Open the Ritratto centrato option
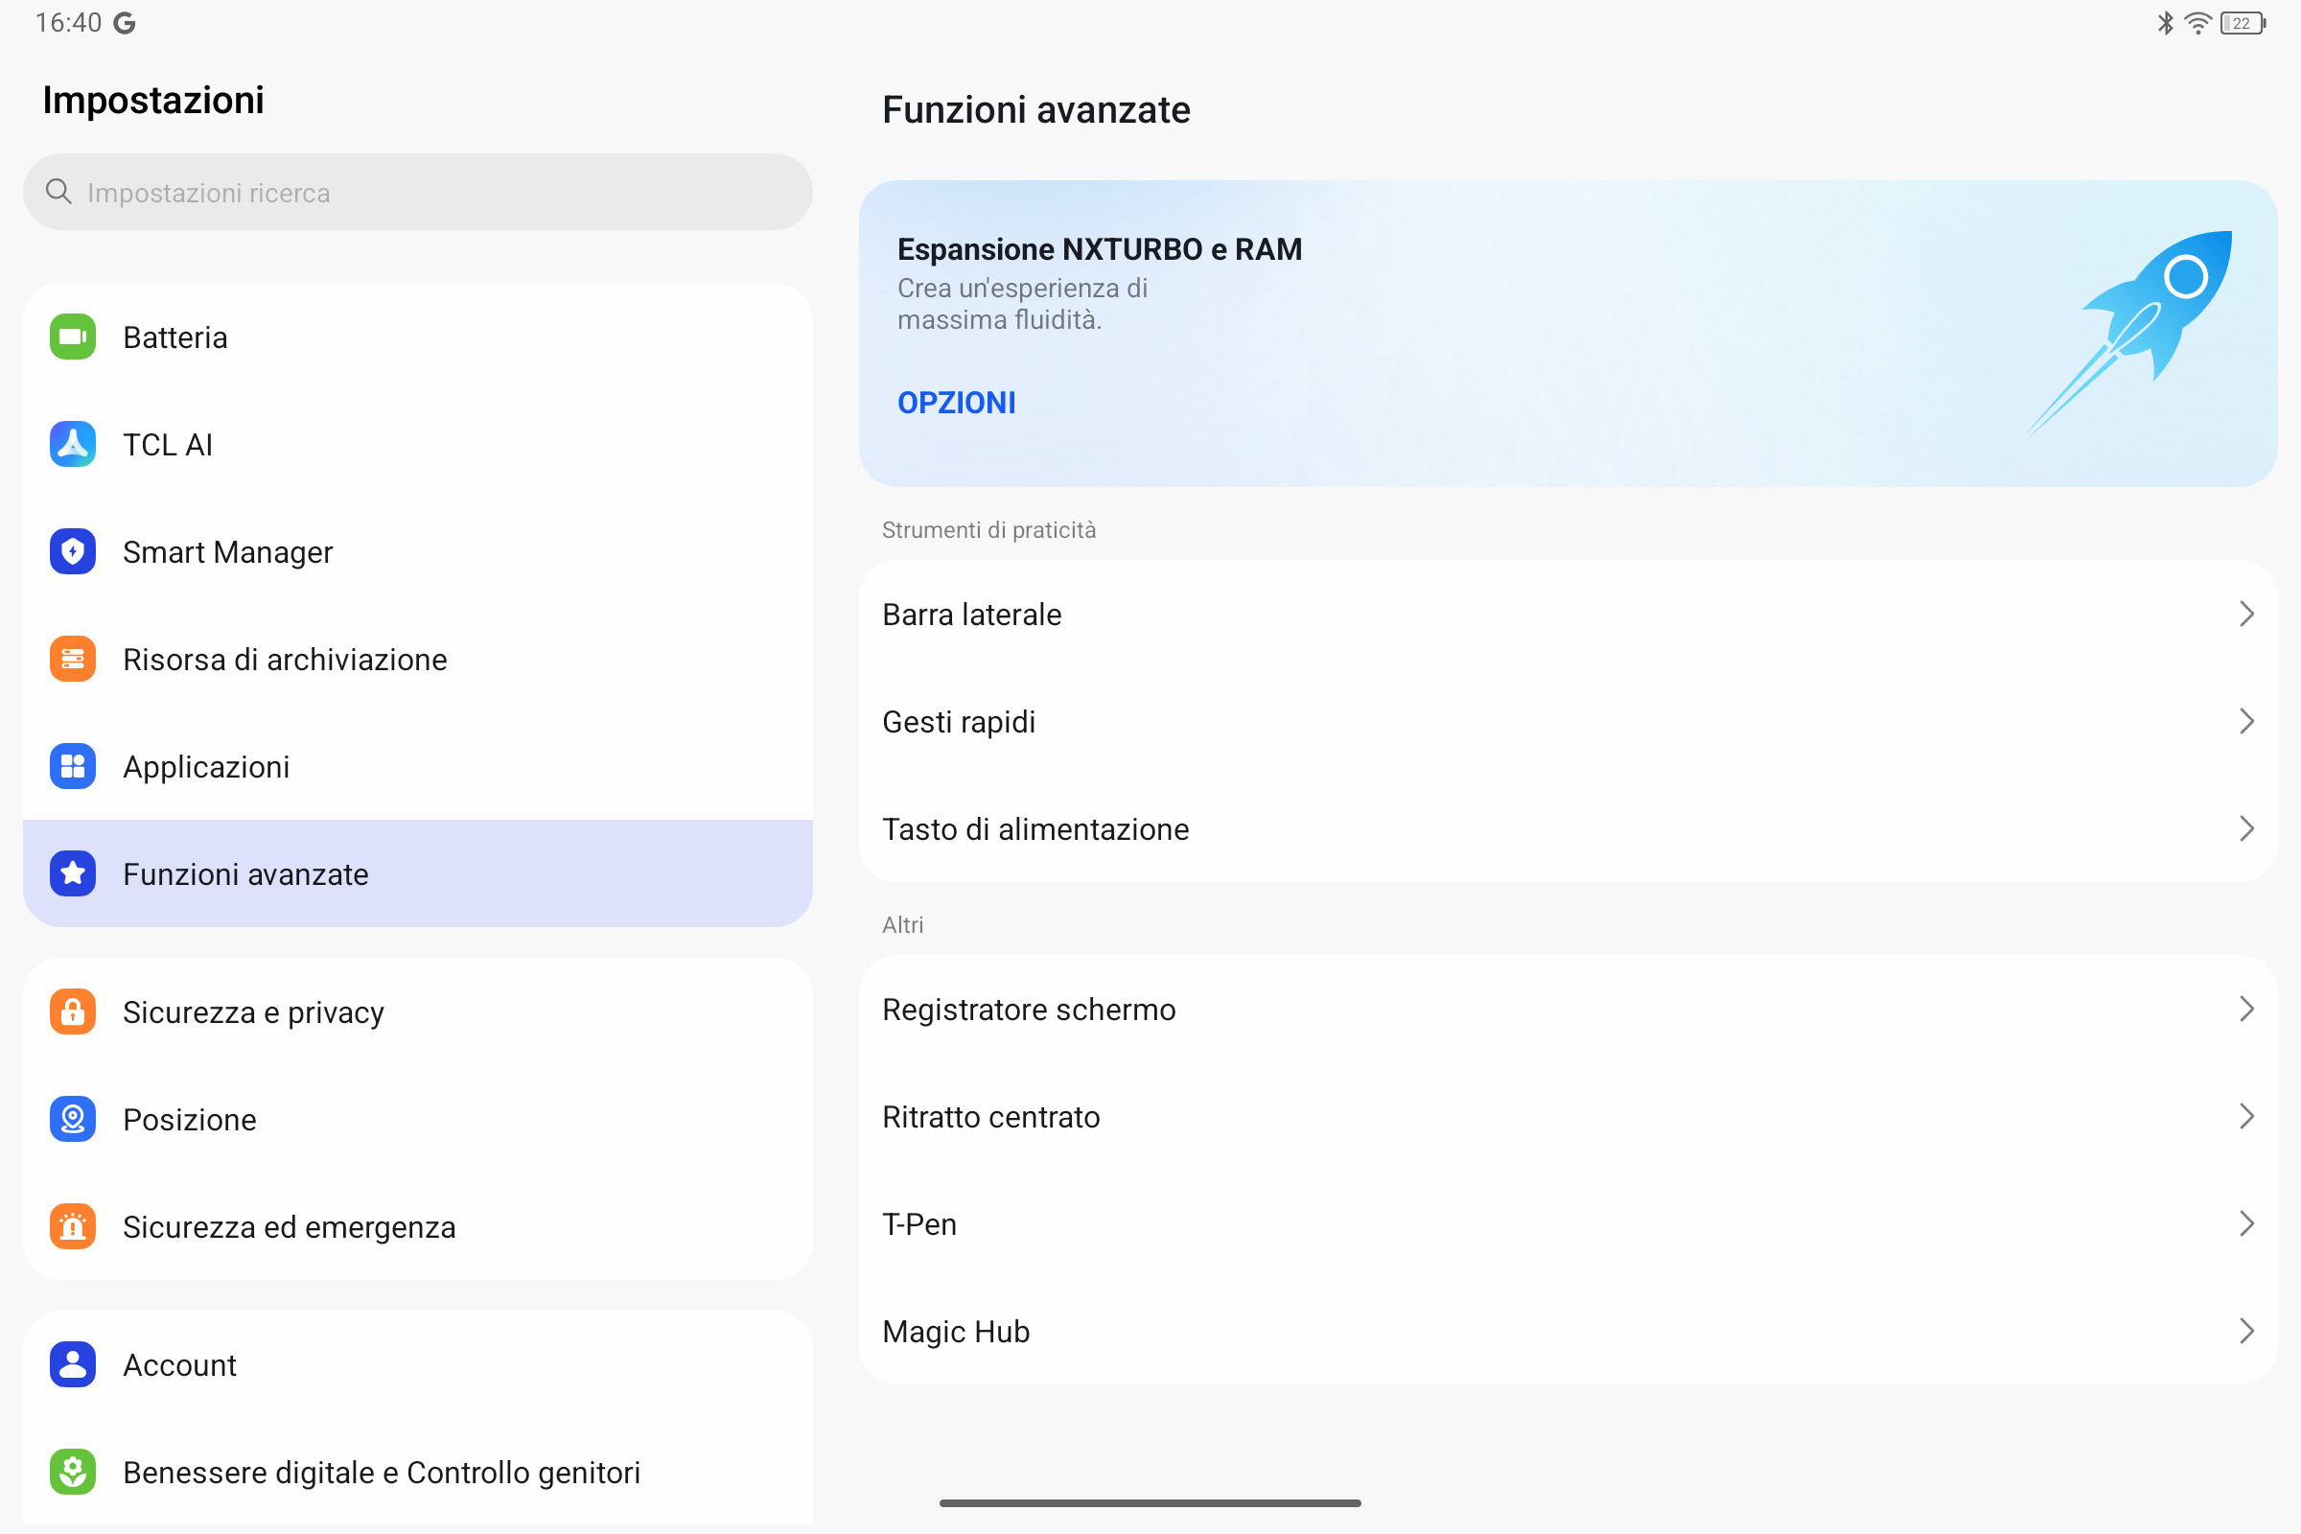Screen dimensions: 2301x1534 (1569, 1116)
